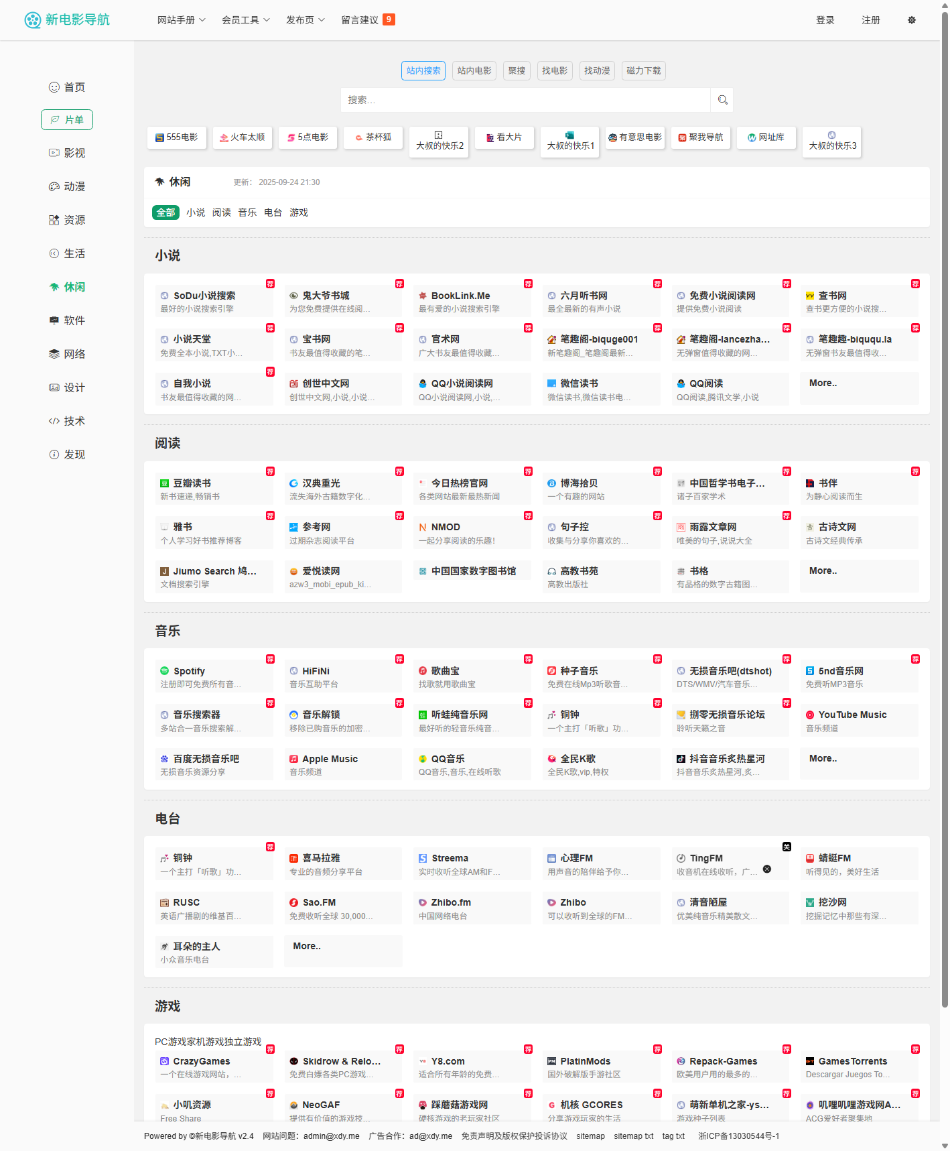Toggle the theme settings gear icon
Image resolution: width=950 pixels, height=1151 pixels.
point(911,20)
